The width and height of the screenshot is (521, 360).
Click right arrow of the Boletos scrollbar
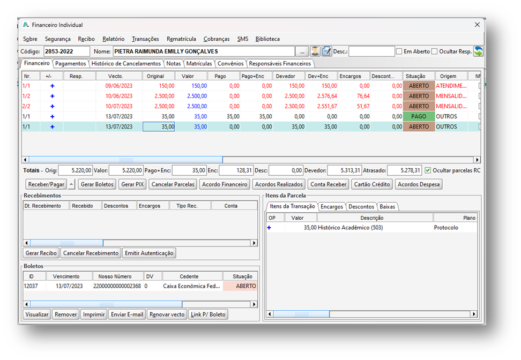point(254,304)
